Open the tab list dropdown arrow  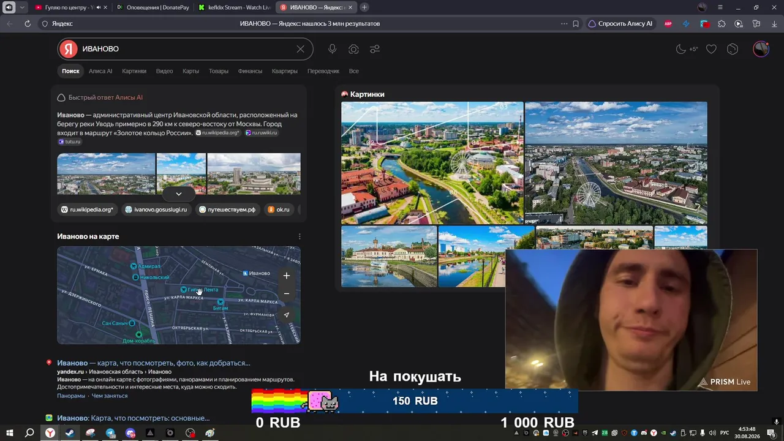tap(22, 7)
